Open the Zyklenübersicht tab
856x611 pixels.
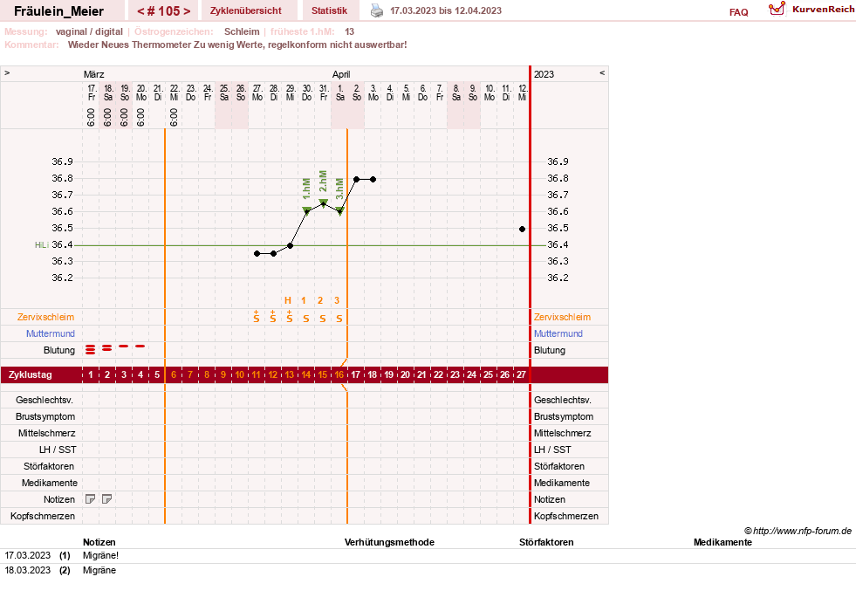pyautogui.click(x=246, y=10)
